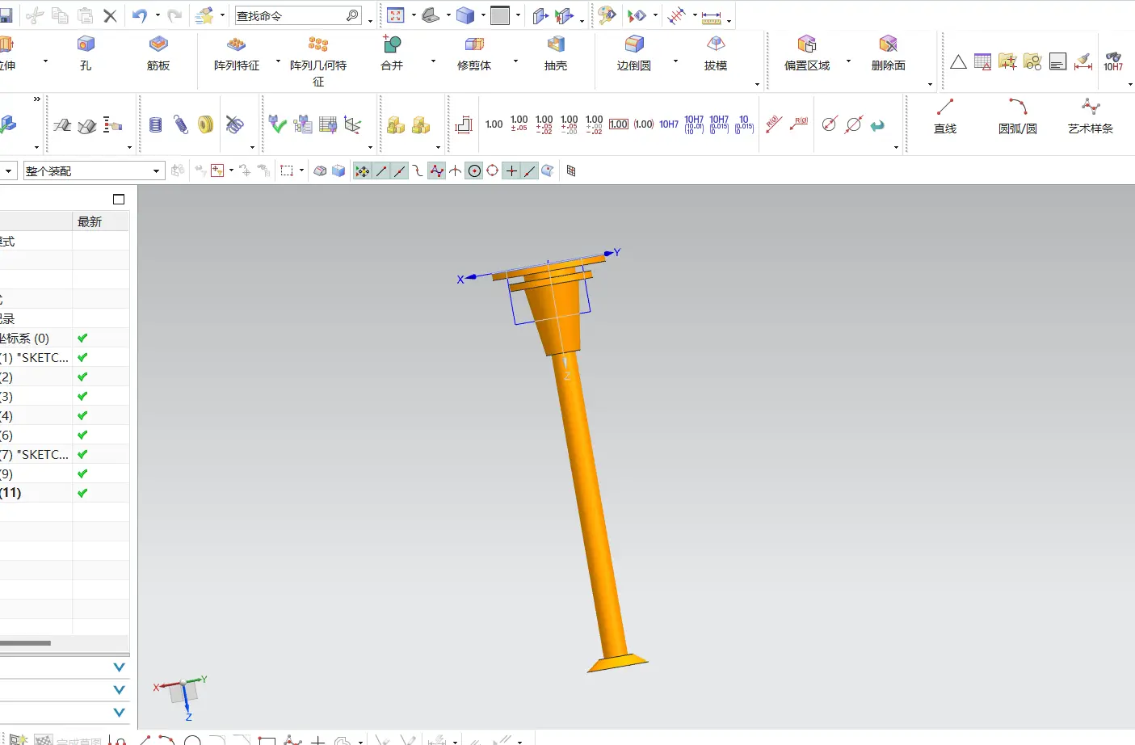Select feature item (11) in the navigator
The width and height of the screenshot is (1135, 745).
[x=11, y=493]
